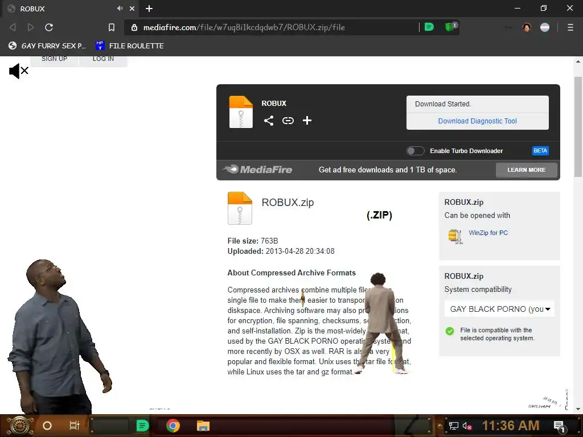583x437 pixels.
Task: Click the MediaFire logo in banner
Action: pyautogui.click(x=257, y=170)
